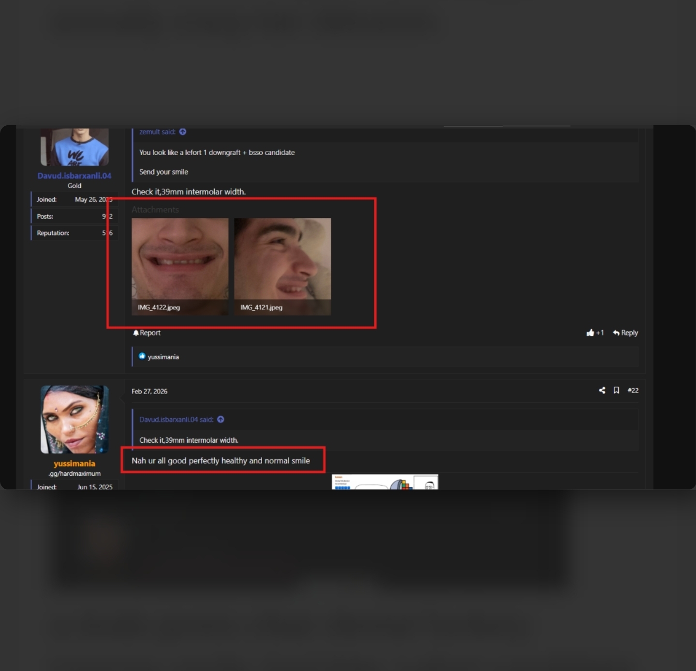Image resolution: width=696 pixels, height=671 pixels.
Task: Open the yussimania username profile link
Action: [x=74, y=463]
